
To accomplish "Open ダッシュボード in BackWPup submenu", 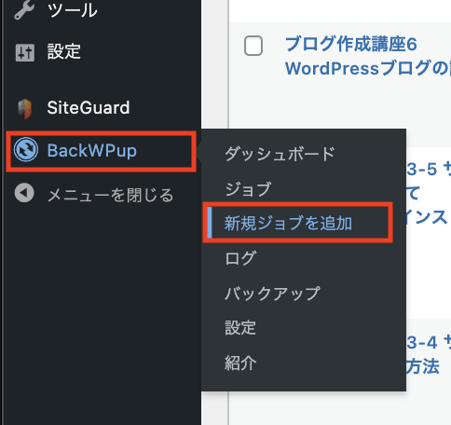I will click(280, 154).
